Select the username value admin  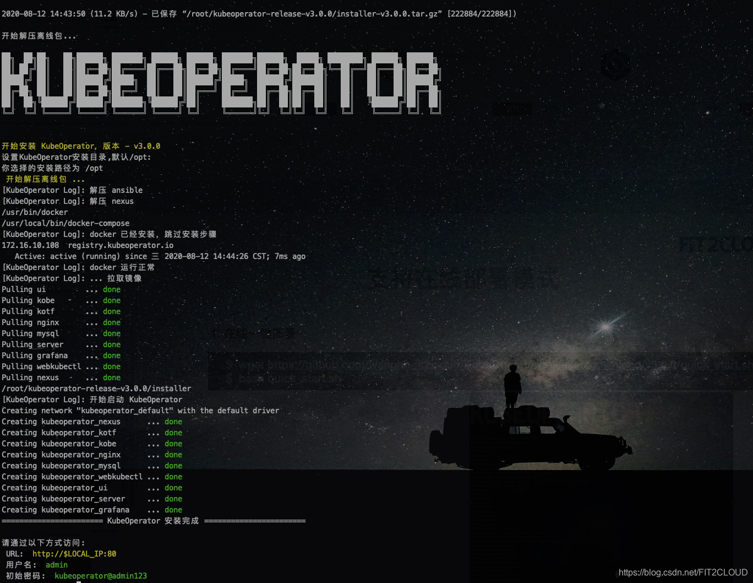point(57,565)
